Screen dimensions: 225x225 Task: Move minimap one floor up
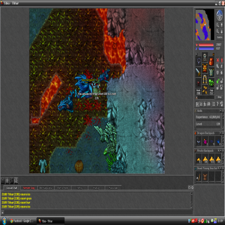[x=222, y=25]
